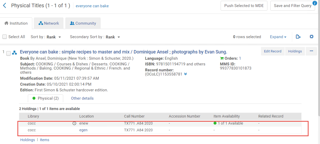
Task: Open the egen location link
Action: (83, 130)
